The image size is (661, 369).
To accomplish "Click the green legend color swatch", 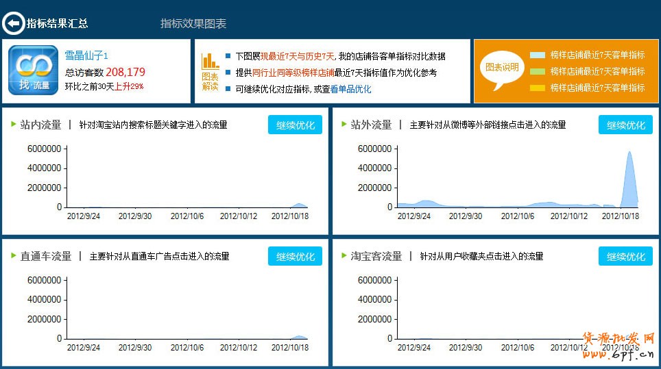I will pos(537,71).
